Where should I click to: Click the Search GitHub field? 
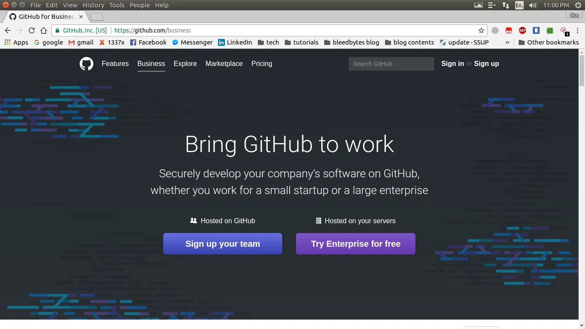click(x=391, y=63)
